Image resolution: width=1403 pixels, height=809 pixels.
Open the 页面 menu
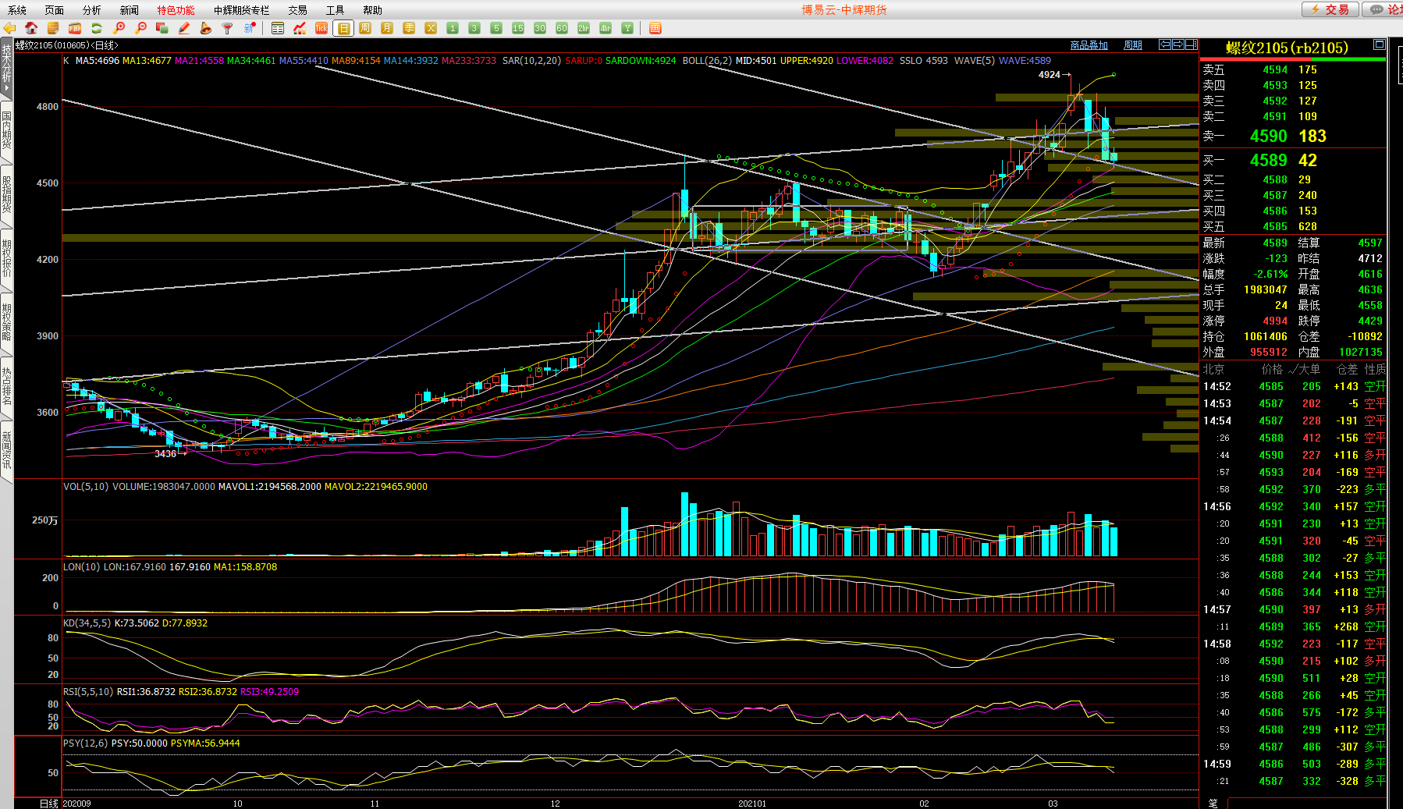(55, 10)
